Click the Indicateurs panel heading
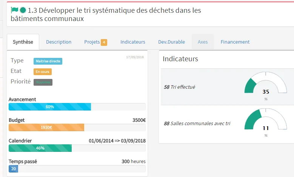294x177 pixels. click(180, 59)
